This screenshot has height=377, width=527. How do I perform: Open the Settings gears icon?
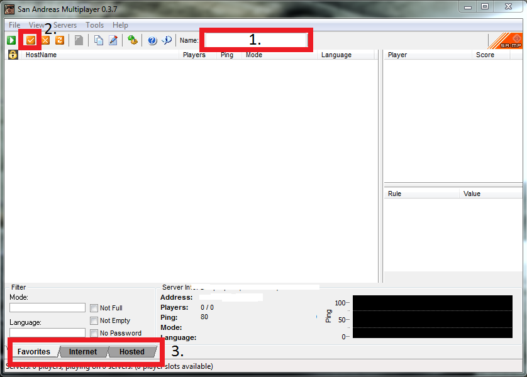click(x=132, y=40)
